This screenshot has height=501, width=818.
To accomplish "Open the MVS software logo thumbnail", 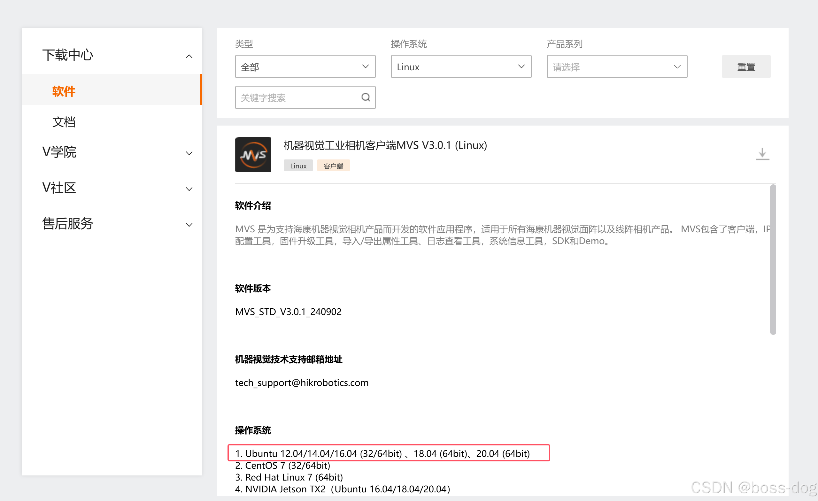I will pyautogui.click(x=253, y=154).
